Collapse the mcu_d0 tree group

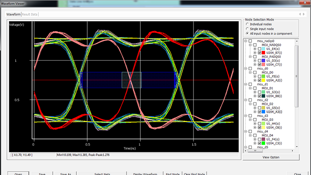click(x=245, y=68)
